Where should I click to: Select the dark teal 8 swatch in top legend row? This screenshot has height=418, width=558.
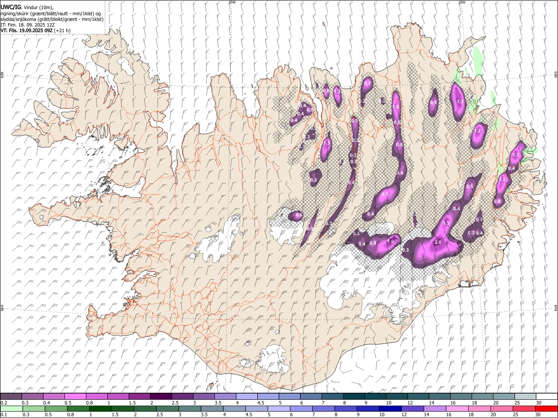pyautogui.click(x=354, y=396)
